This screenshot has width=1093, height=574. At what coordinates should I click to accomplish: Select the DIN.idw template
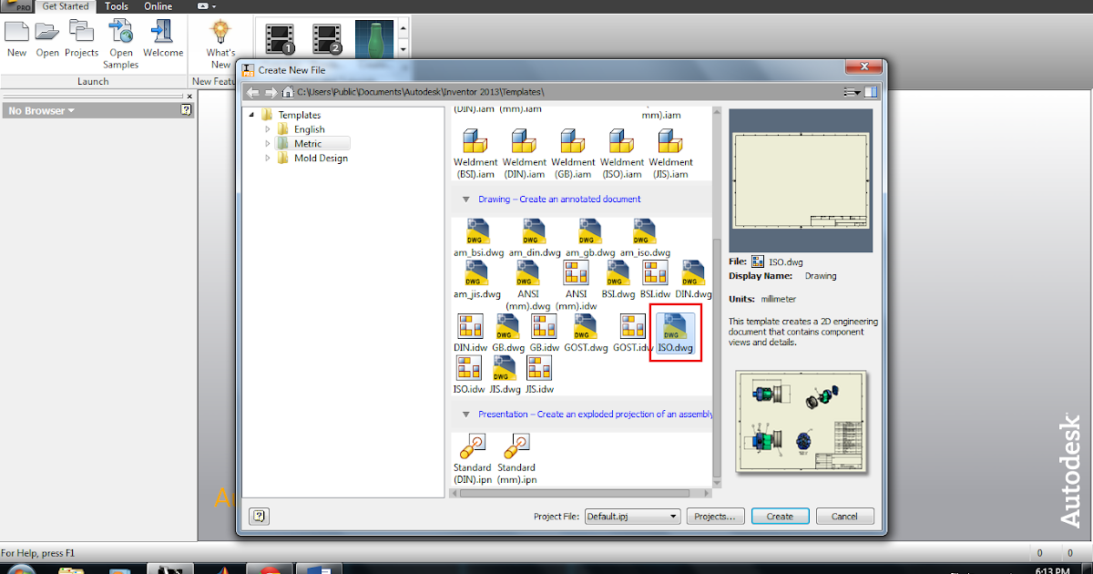470,333
